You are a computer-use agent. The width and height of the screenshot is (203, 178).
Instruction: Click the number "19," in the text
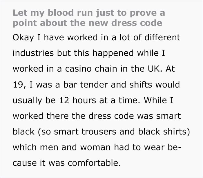pyautogui.click(x=19, y=85)
